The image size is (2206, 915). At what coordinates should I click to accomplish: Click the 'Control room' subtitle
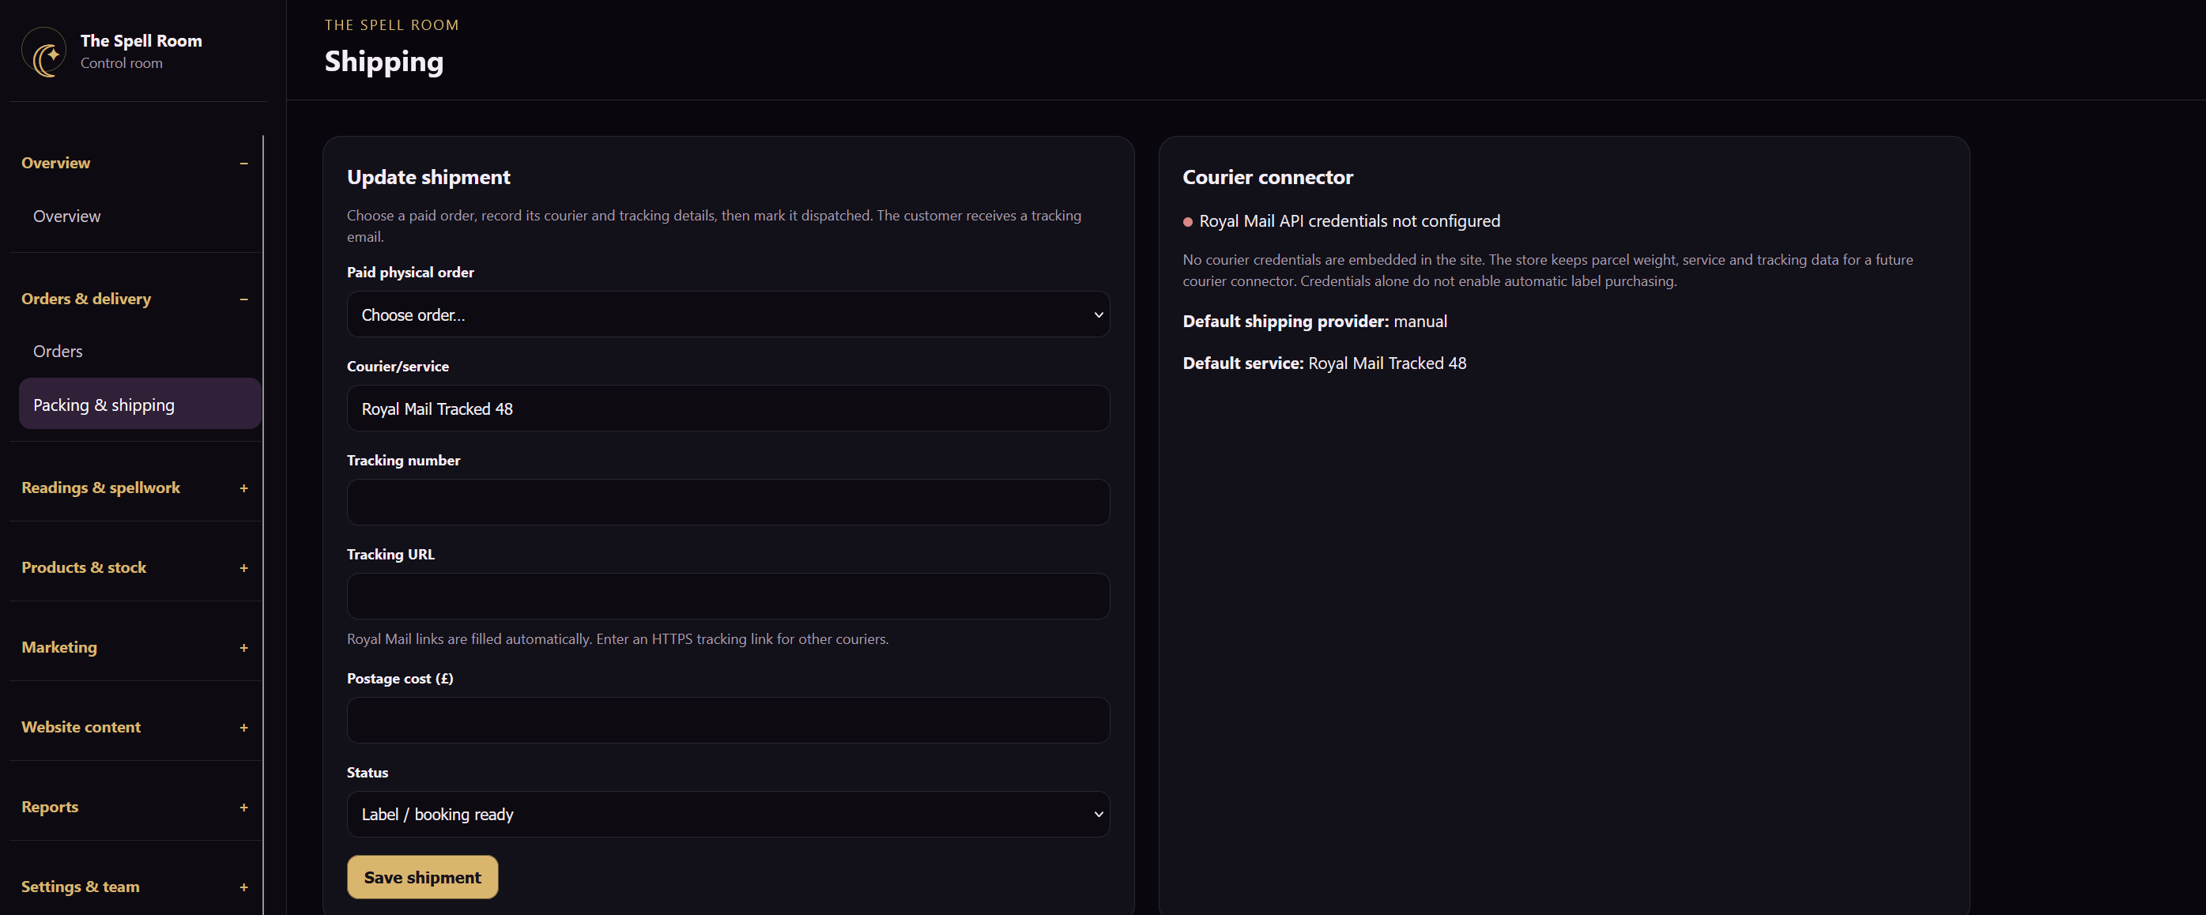[122, 63]
